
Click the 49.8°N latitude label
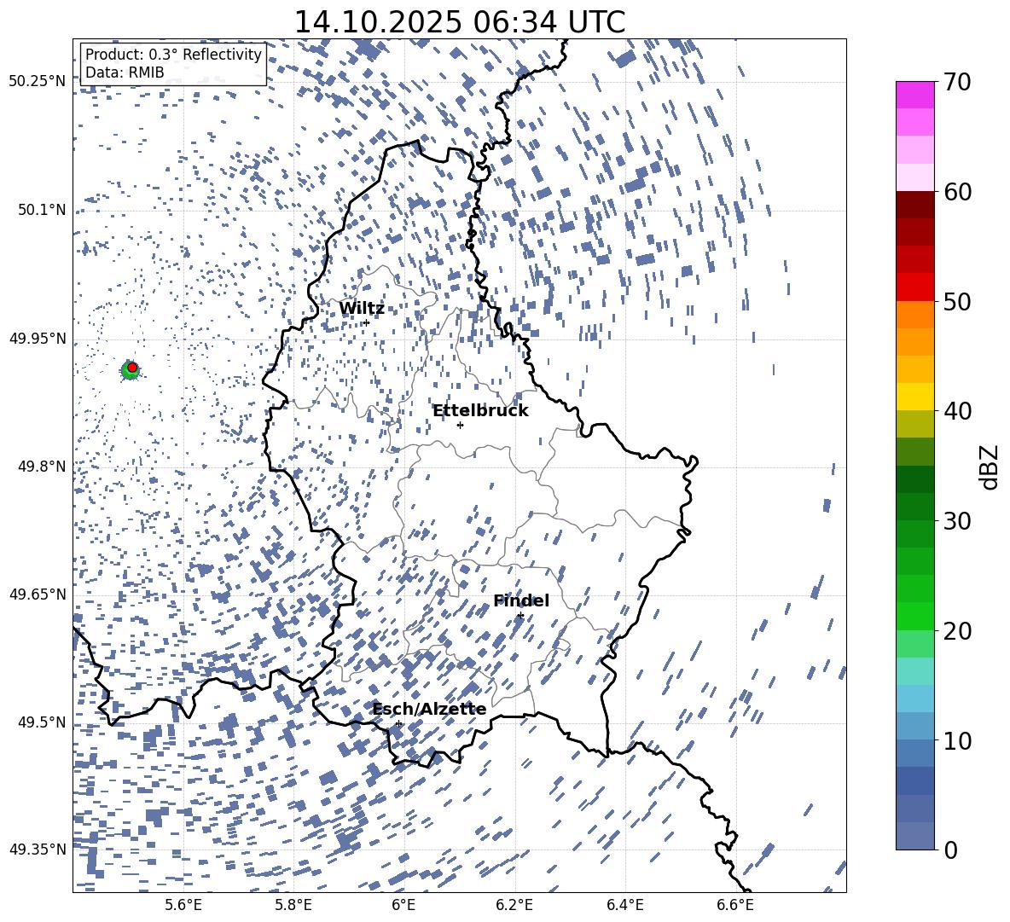pyautogui.click(x=42, y=467)
